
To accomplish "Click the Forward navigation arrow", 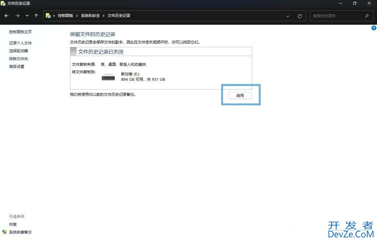I will (18, 16).
